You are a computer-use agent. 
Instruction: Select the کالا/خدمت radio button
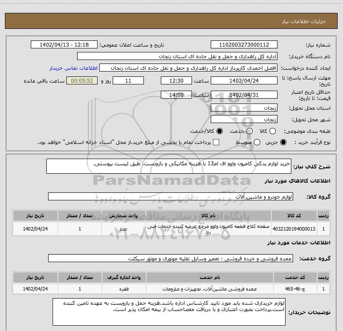(220, 131)
